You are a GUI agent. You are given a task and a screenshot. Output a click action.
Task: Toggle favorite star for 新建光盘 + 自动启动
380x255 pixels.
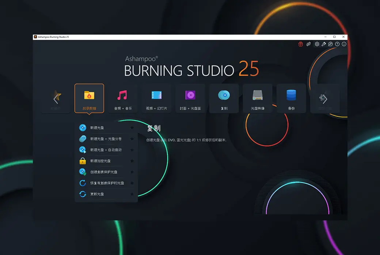(x=132, y=150)
